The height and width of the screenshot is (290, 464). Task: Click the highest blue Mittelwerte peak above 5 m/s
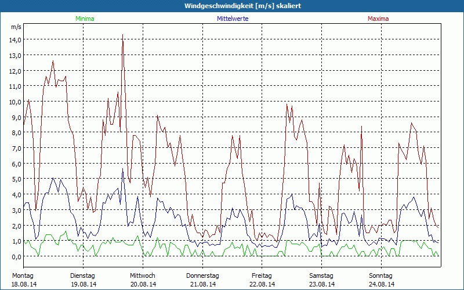[x=122, y=169]
